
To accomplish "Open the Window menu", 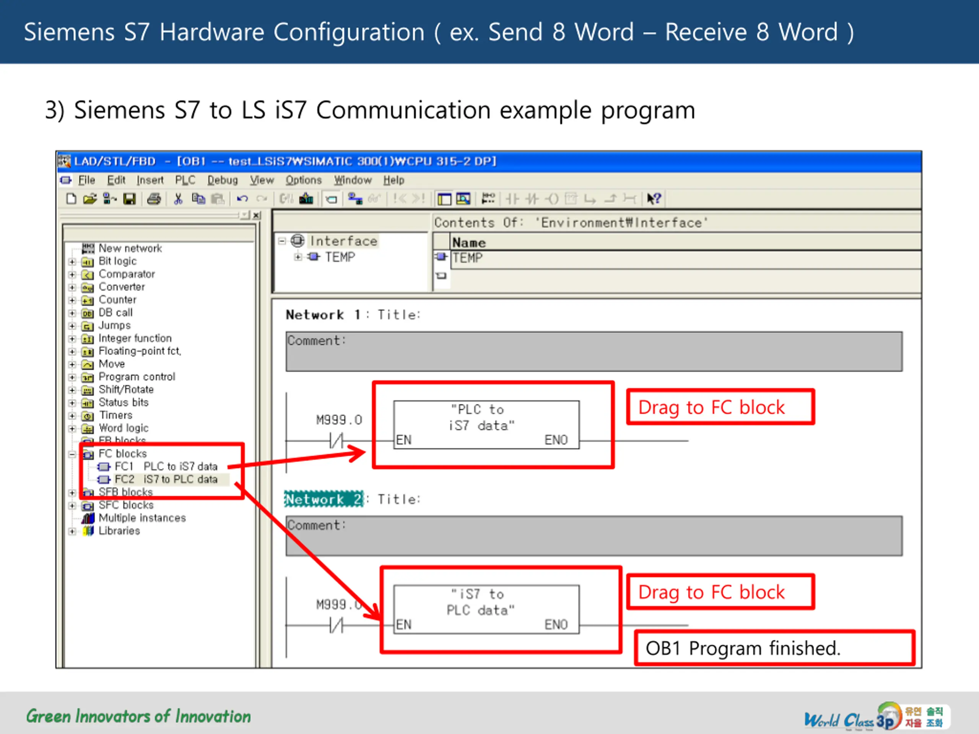I will (x=353, y=180).
